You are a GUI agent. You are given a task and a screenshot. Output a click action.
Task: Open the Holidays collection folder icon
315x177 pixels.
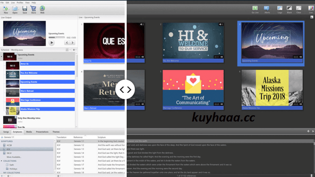click(7, 169)
